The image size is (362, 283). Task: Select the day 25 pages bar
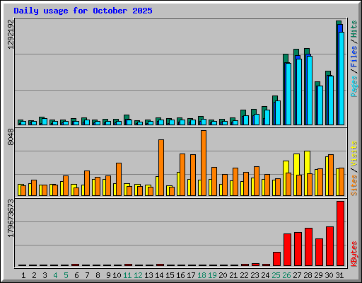[x=278, y=113]
